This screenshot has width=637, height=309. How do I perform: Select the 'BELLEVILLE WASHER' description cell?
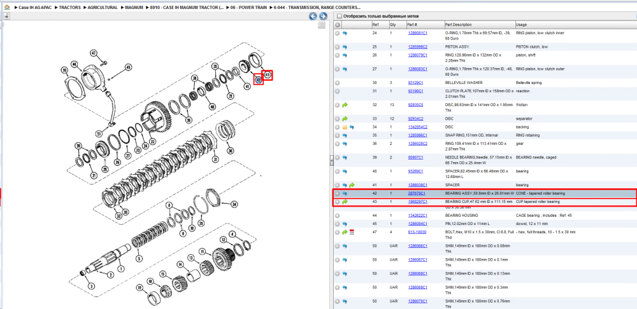464,83
